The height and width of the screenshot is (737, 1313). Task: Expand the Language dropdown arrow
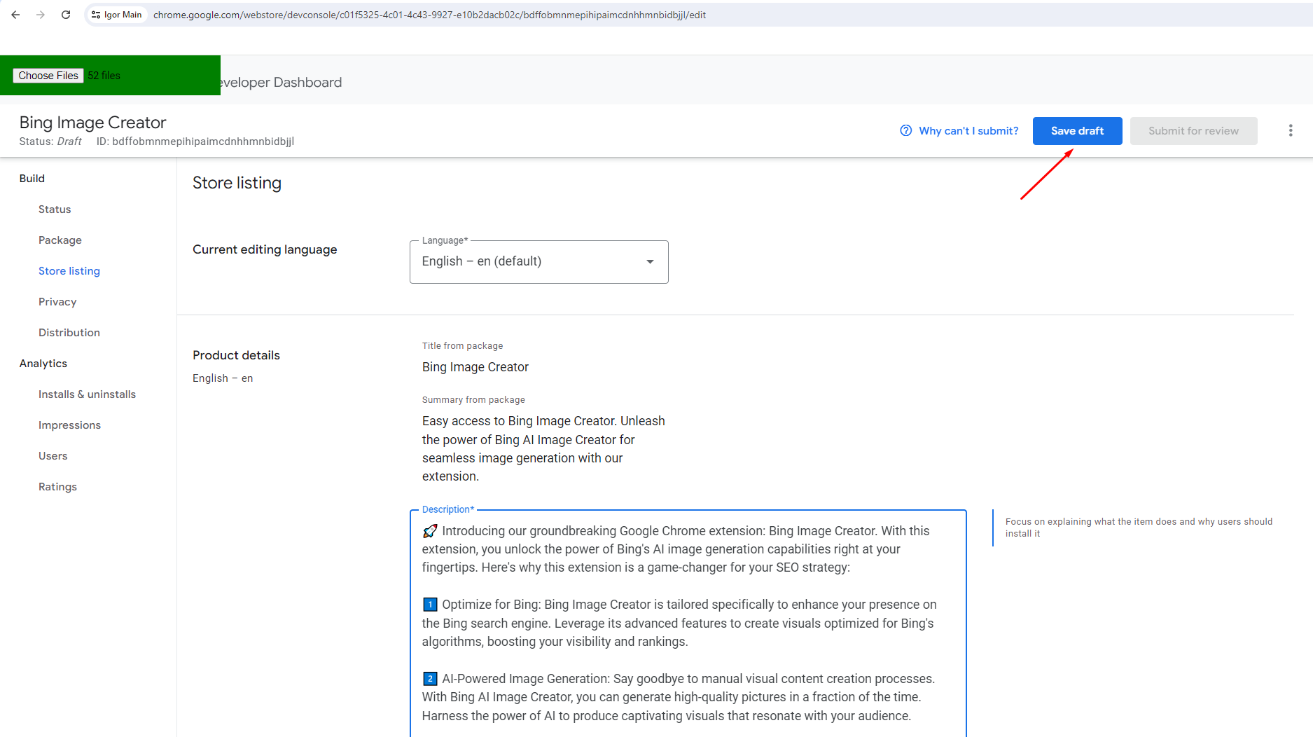pos(650,262)
